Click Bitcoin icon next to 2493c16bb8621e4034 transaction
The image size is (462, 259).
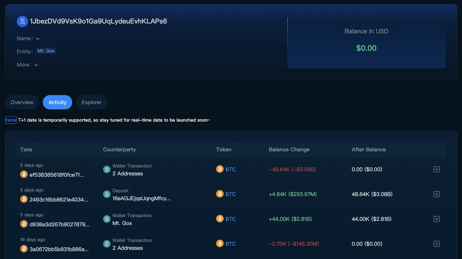point(24,199)
